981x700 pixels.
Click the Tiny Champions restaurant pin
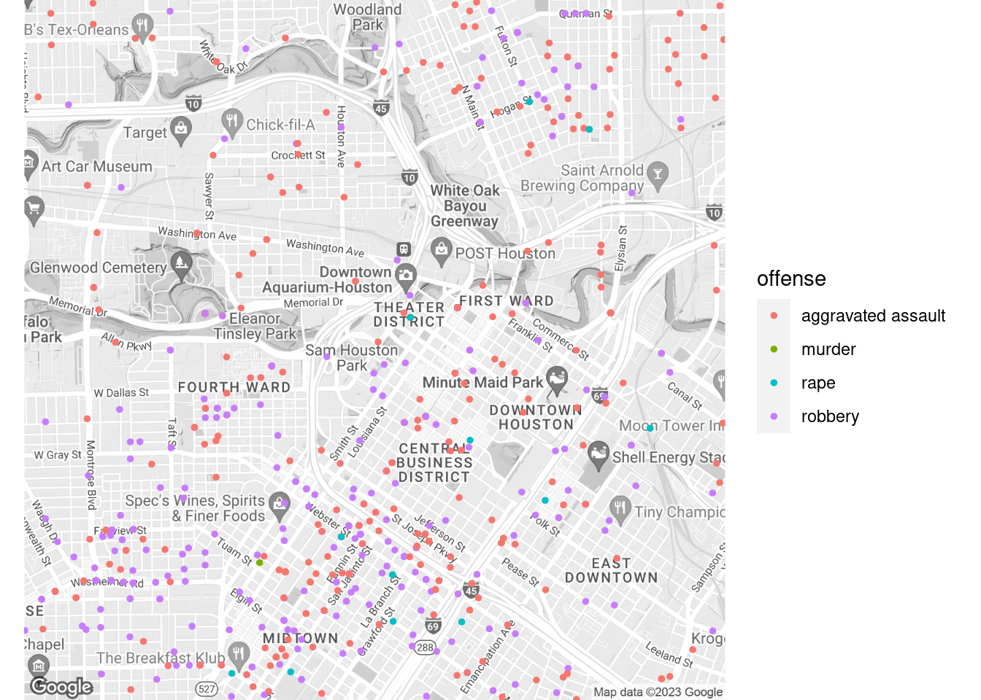click(x=620, y=509)
